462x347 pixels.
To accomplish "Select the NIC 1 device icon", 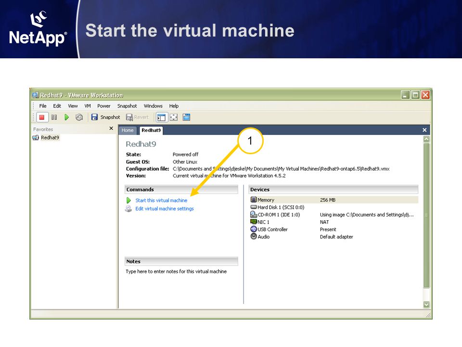I will pyautogui.click(x=254, y=222).
